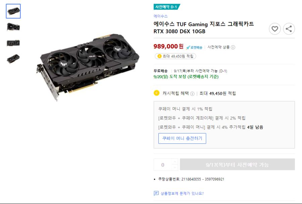Select the first product thumbnail
This screenshot has width=302, height=204.
(13, 11)
